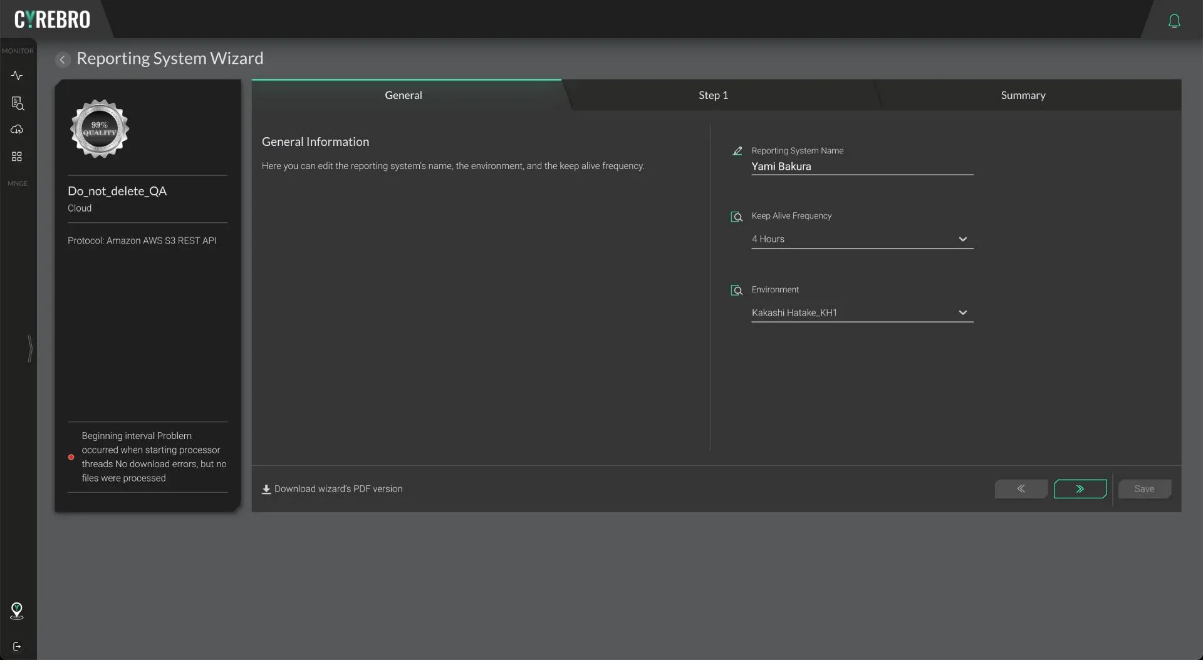Open the grid dashboard sidebar icon

(x=17, y=157)
